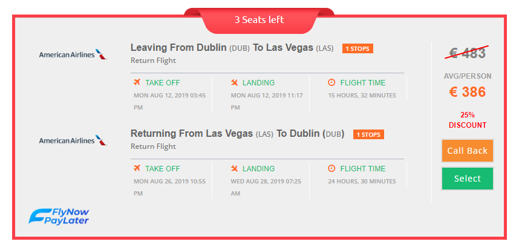Image resolution: width=519 pixels, height=250 pixels.
Task: Request a Call Back
Action: (468, 151)
